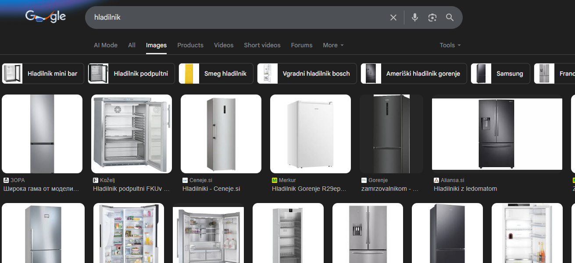Start voice search with the microphone icon
Screen dimensions: 575x263
pyautogui.click(x=415, y=18)
